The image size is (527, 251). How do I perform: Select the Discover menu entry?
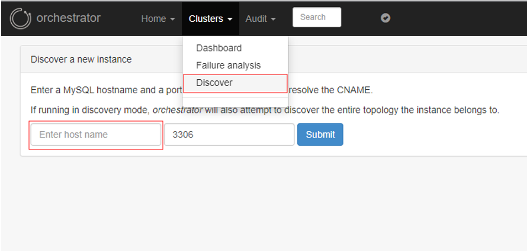[235, 83]
